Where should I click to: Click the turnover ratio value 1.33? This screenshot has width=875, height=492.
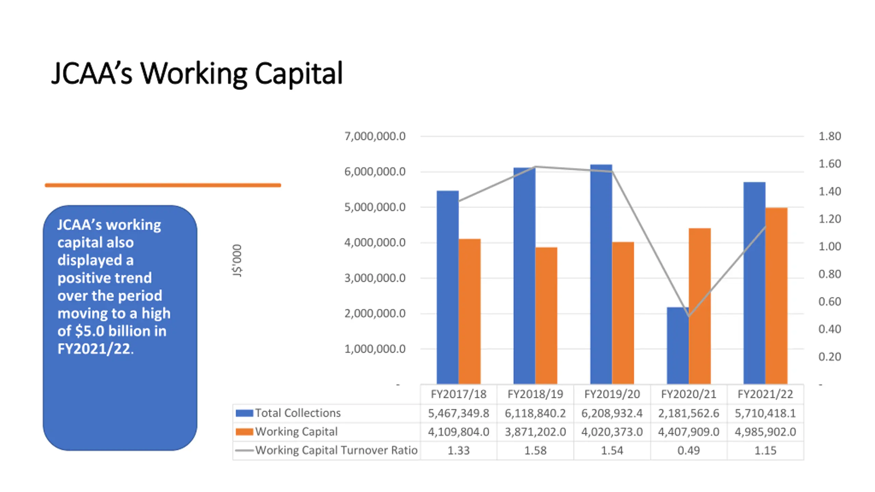point(459,450)
